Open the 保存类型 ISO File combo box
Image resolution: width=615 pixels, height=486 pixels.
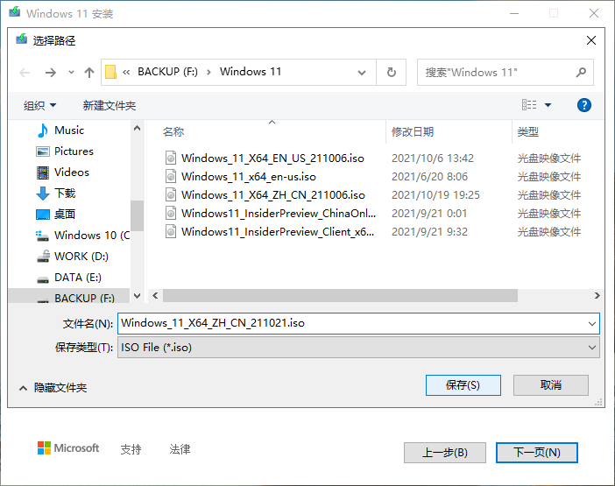tap(358, 348)
